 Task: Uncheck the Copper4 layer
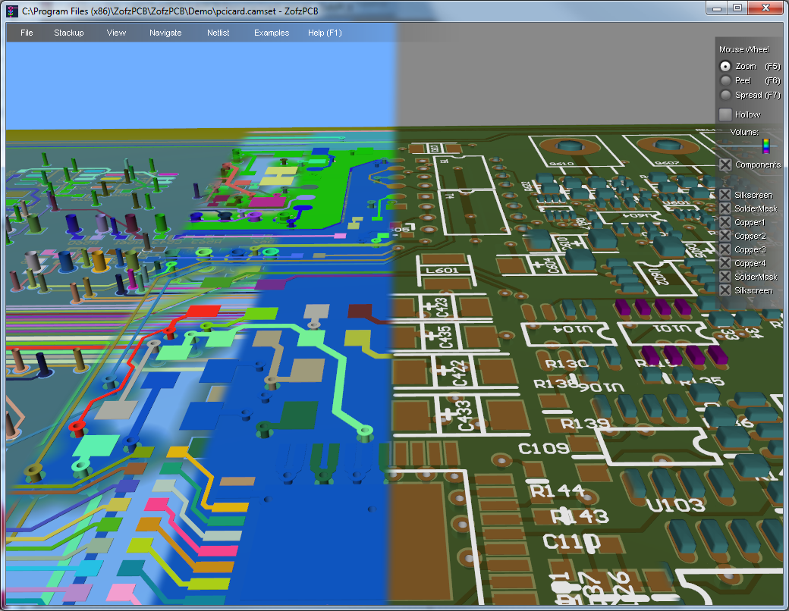(725, 263)
